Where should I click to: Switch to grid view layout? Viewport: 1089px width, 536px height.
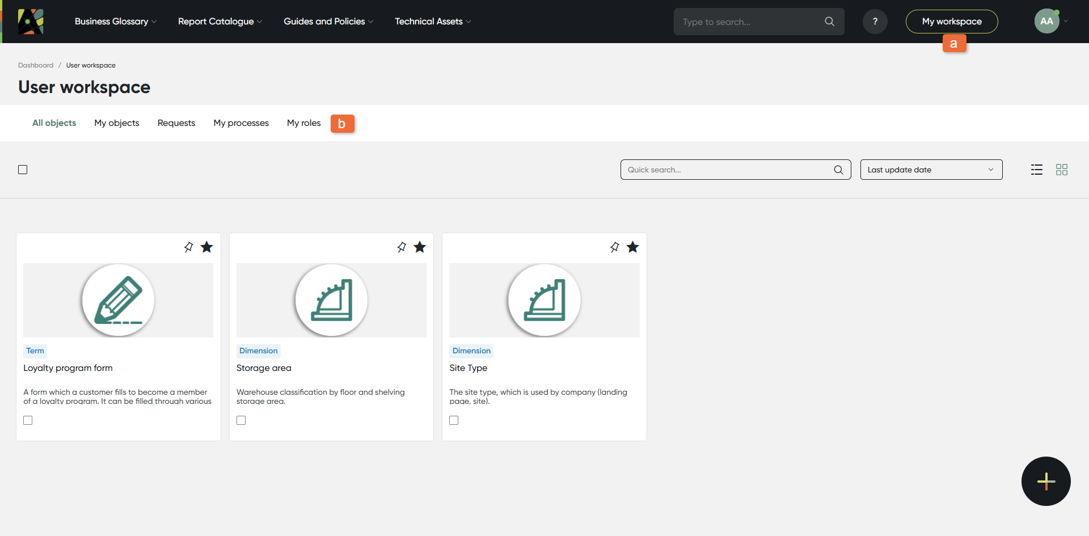point(1061,170)
